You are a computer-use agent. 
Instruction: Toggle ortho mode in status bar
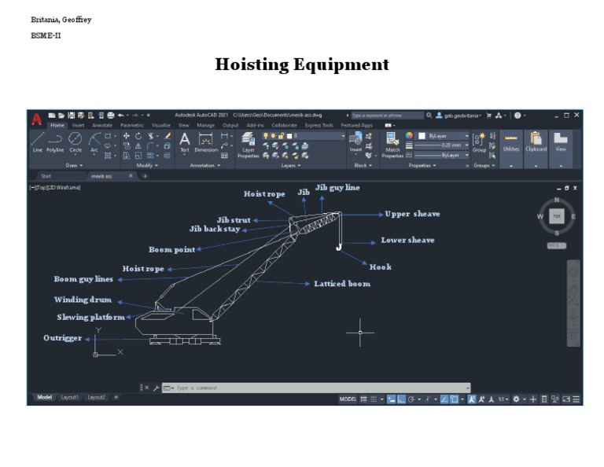click(401, 399)
